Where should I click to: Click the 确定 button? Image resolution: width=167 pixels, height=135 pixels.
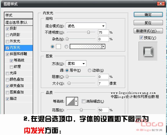tap(148, 14)
